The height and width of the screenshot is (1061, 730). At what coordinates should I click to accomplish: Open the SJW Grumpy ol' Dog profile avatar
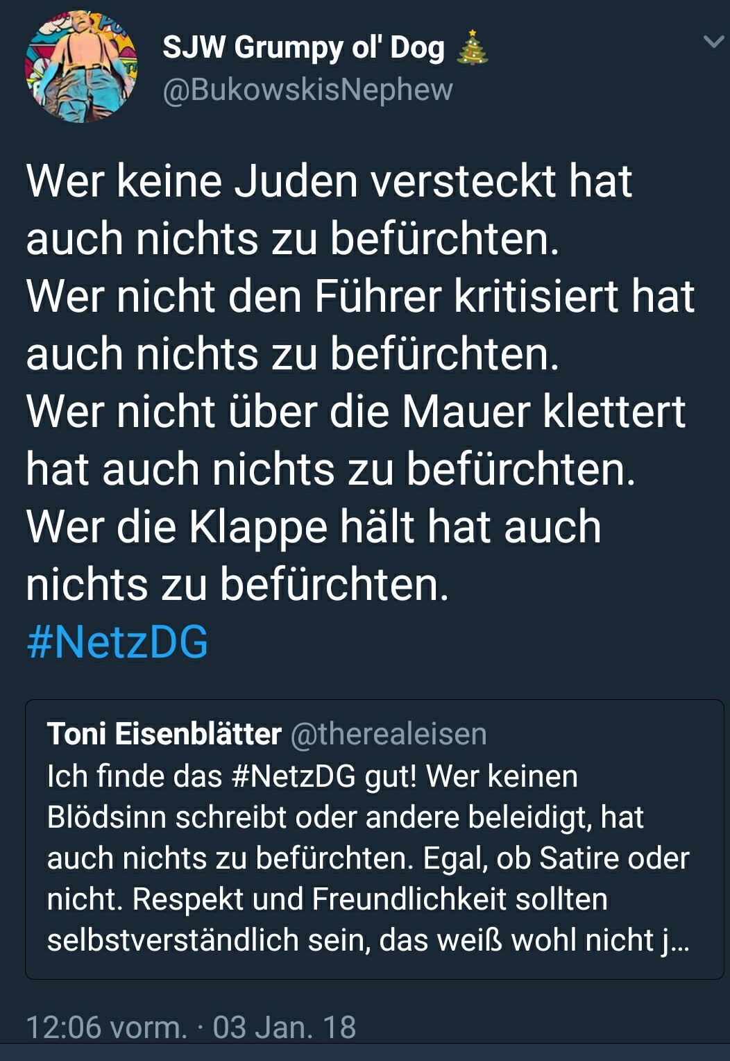(81, 67)
